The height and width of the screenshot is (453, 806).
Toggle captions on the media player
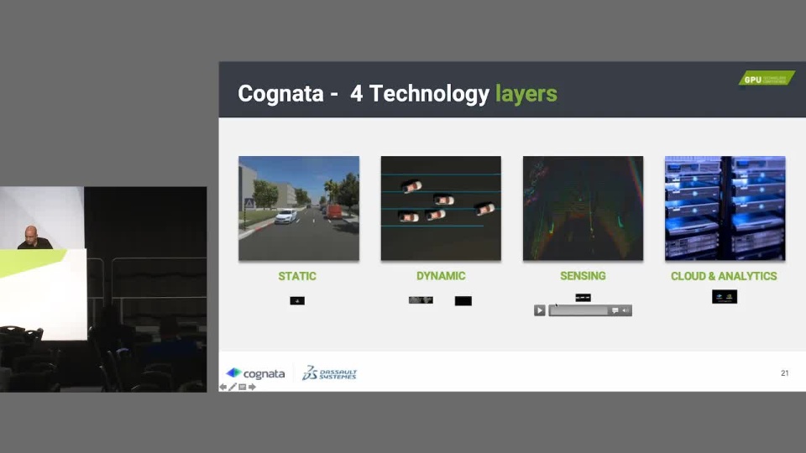[x=615, y=310]
